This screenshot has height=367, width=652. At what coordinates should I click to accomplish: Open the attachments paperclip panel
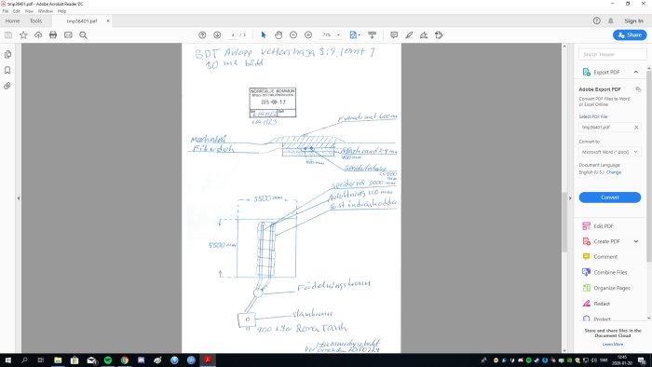tap(7, 86)
